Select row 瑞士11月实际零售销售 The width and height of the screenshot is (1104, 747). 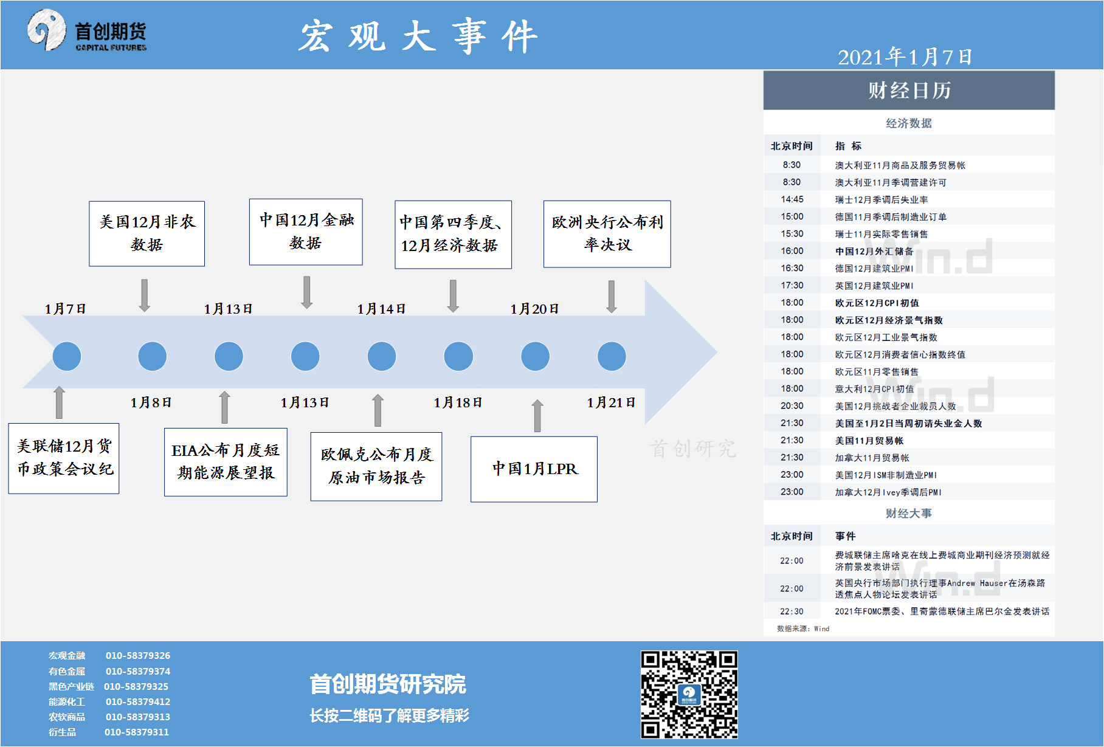point(909,234)
